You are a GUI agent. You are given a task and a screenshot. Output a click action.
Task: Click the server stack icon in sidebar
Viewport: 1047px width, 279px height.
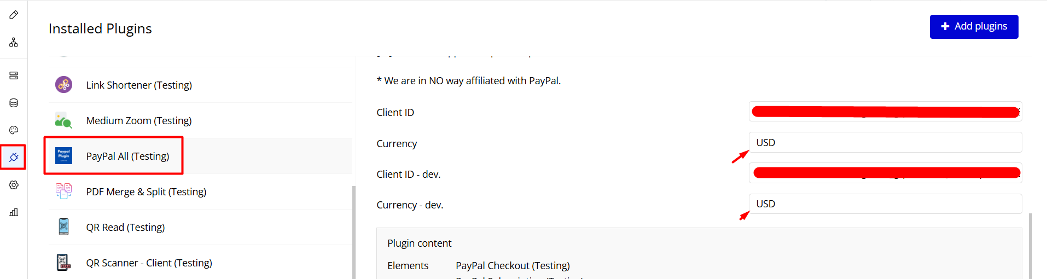tap(14, 75)
